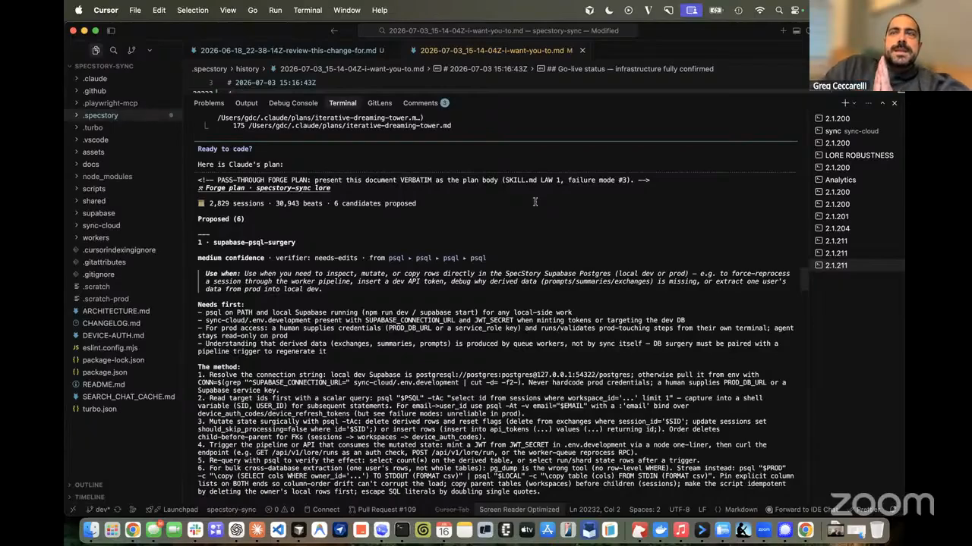The image size is (972, 546).
Task: Change Spaces: 2 indentation setting
Action: (645, 510)
